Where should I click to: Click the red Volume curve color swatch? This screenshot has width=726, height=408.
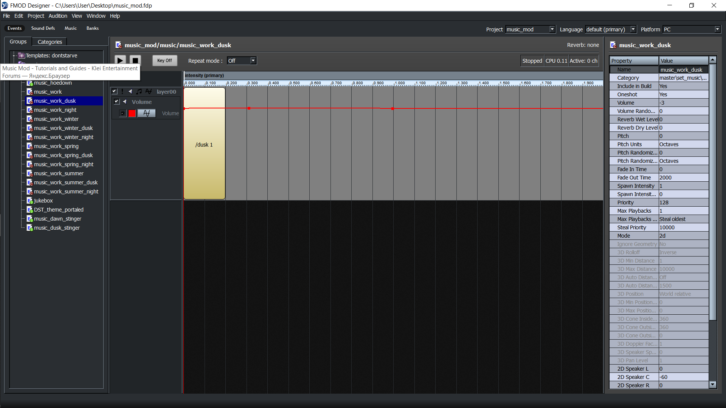coord(132,113)
